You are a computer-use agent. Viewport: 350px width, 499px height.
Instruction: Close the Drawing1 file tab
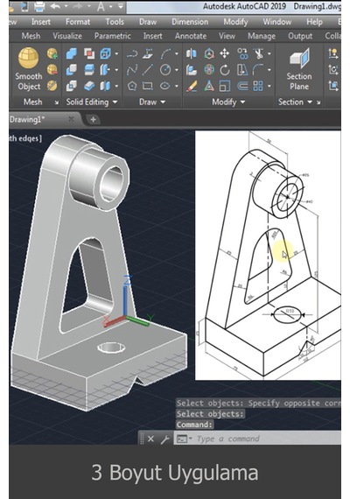pos(71,119)
